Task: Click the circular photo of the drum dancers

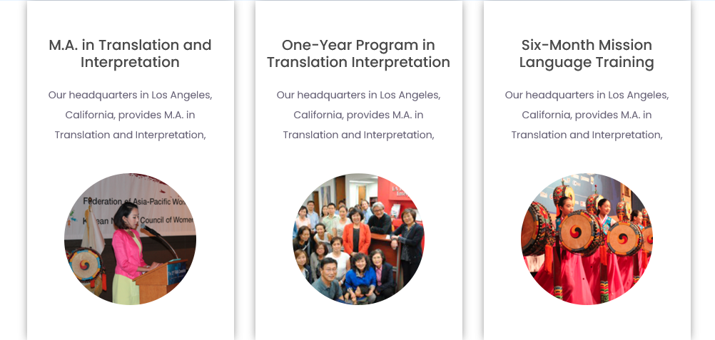Action: coord(587,239)
